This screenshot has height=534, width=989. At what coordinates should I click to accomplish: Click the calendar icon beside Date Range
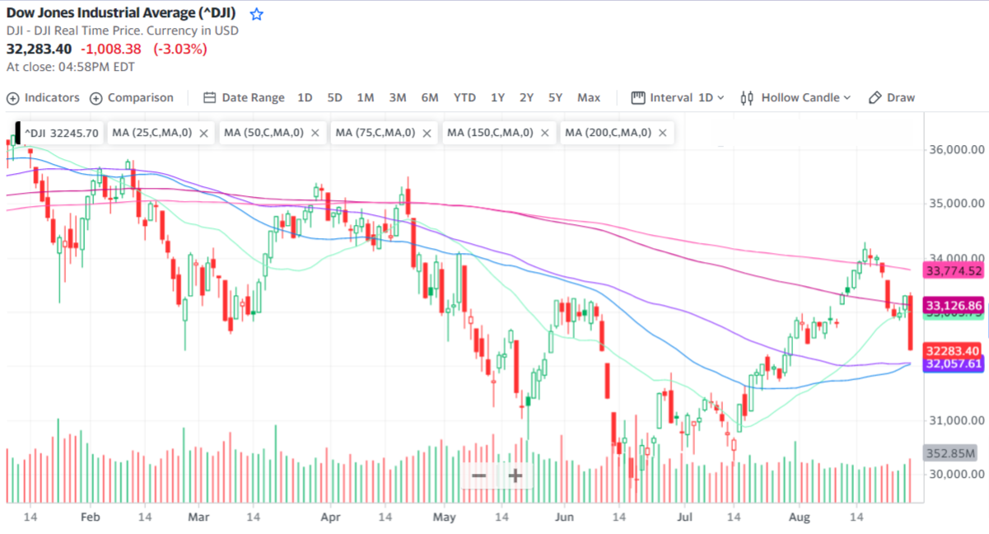(209, 97)
